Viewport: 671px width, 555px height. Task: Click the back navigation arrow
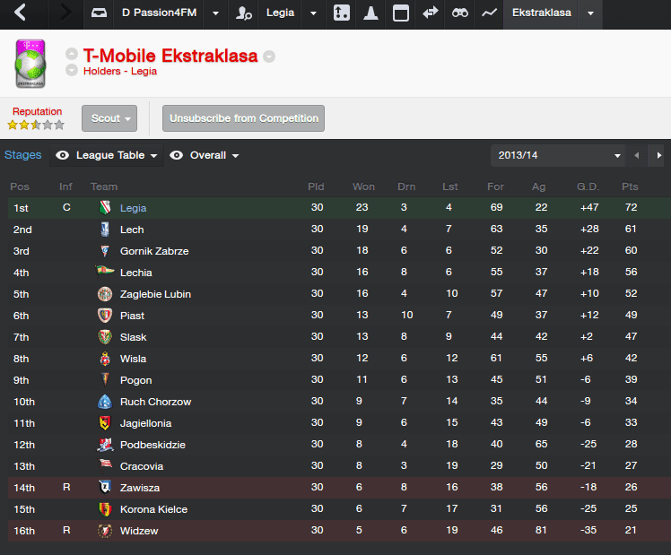pos(21,13)
